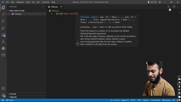The image size is (181, 102).
Task: Open the Go menu
Action: point(33,2)
